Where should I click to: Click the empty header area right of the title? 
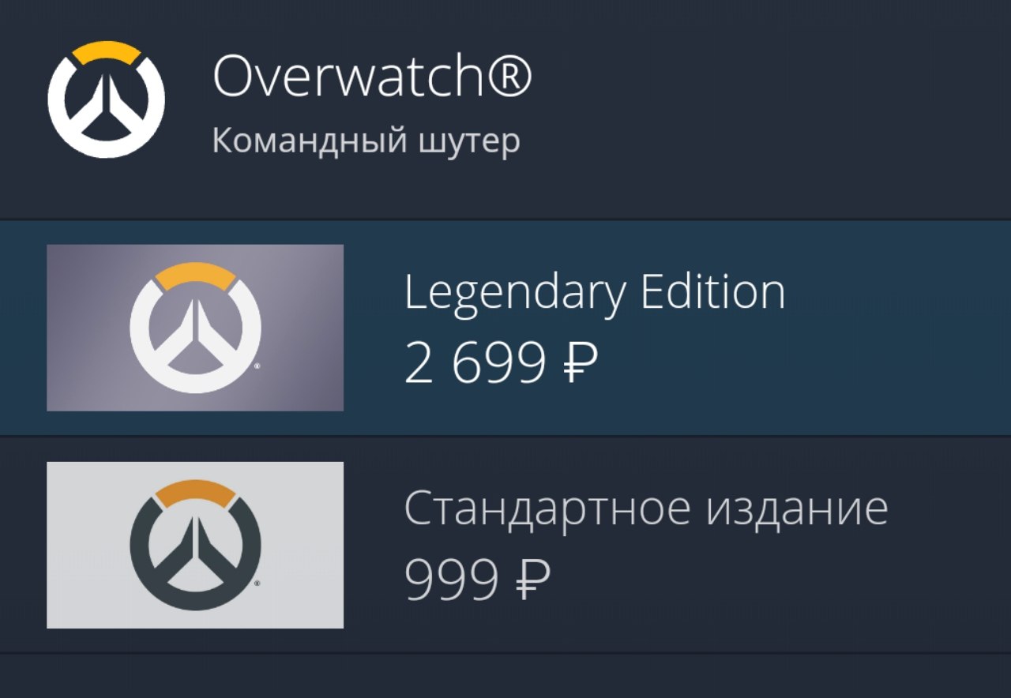(774, 103)
